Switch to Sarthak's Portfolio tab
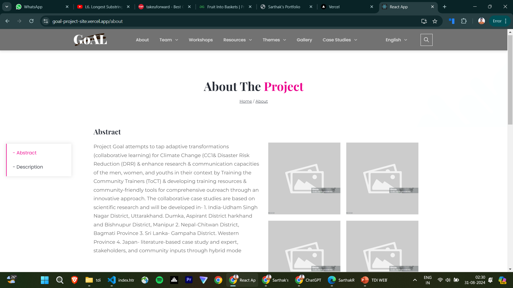 tap(284, 7)
